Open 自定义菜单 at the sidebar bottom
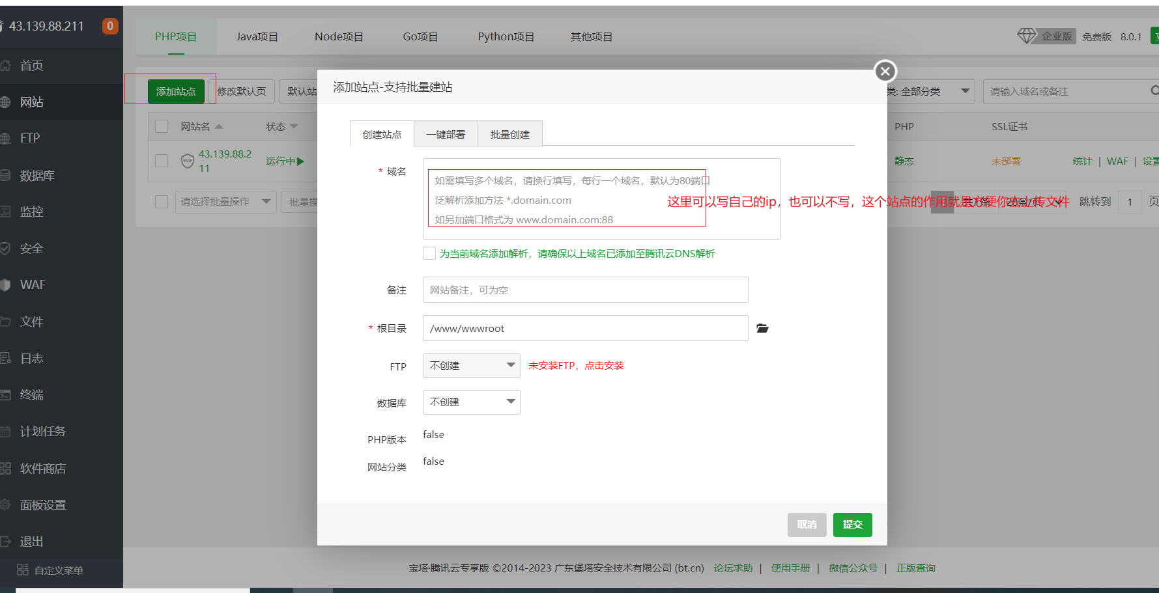The height and width of the screenshot is (593, 1159). coord(58,570)
